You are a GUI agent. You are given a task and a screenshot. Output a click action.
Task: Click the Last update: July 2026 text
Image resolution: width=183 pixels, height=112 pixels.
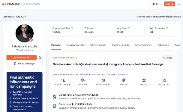[14, 17]
